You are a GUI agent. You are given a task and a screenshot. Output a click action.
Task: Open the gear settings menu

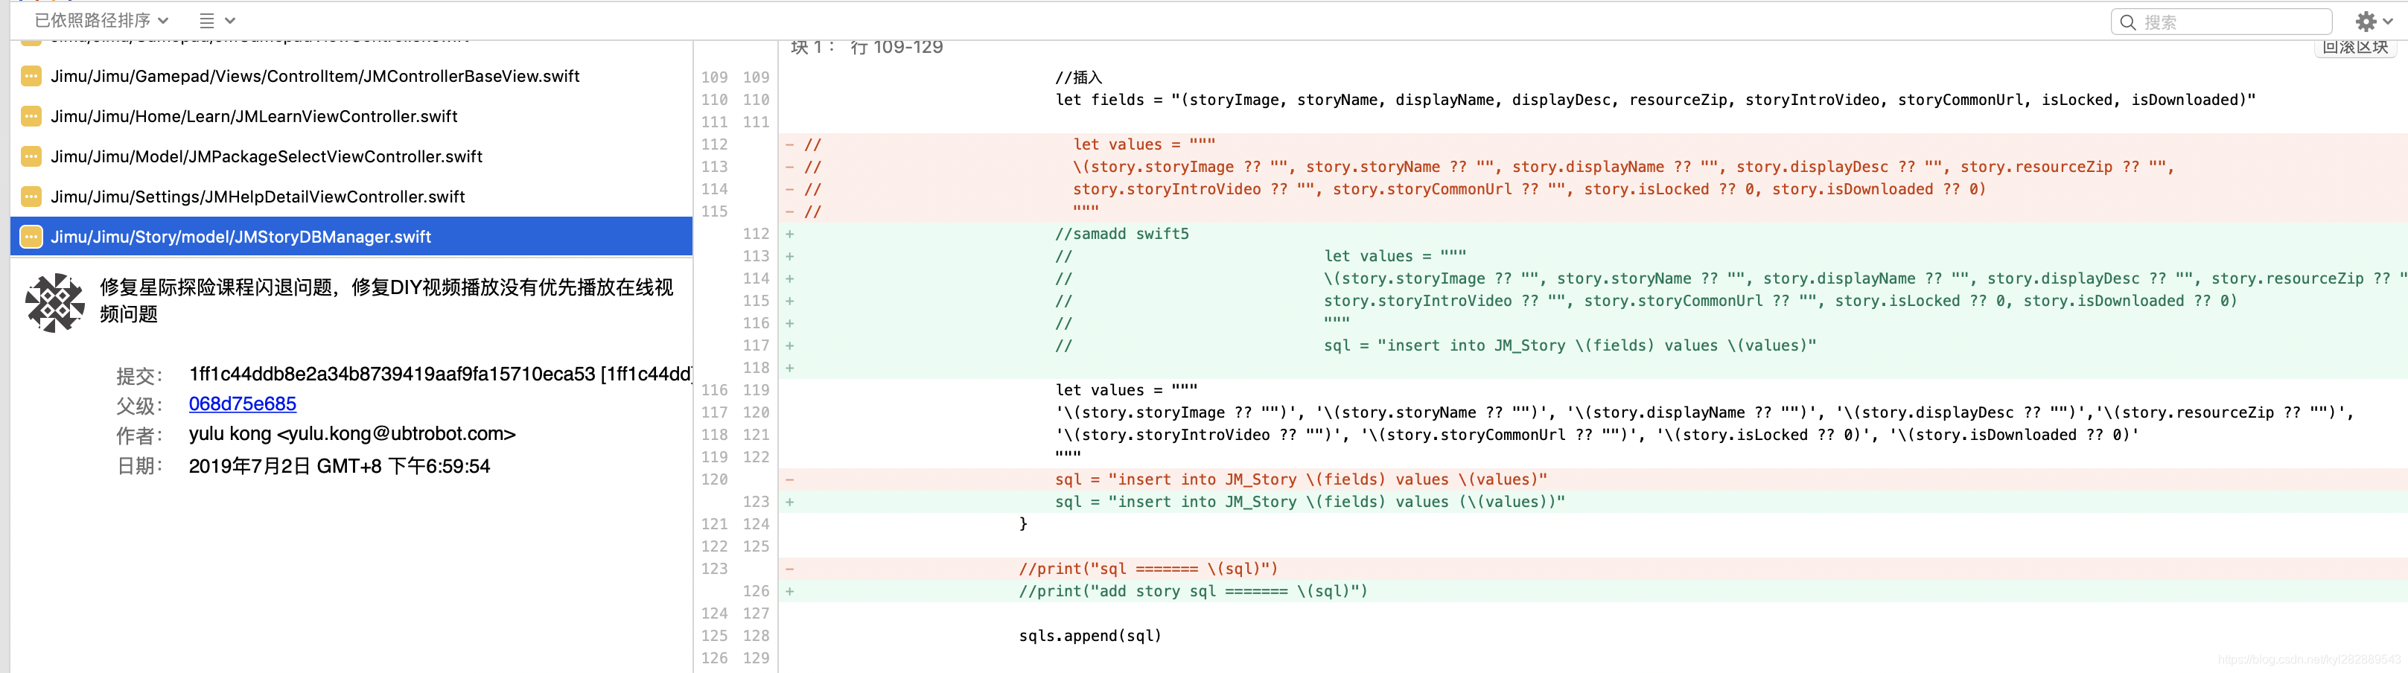2374,22
